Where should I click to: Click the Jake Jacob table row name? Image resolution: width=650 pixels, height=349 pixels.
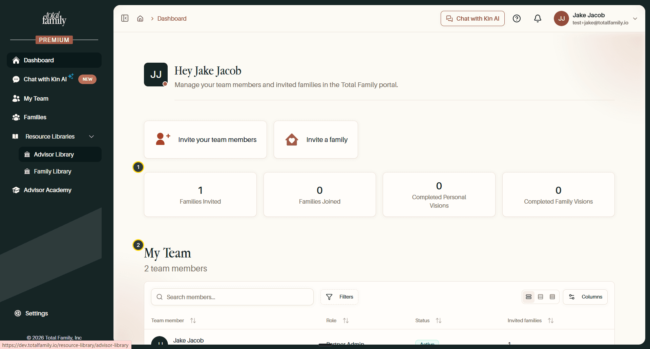188,341
